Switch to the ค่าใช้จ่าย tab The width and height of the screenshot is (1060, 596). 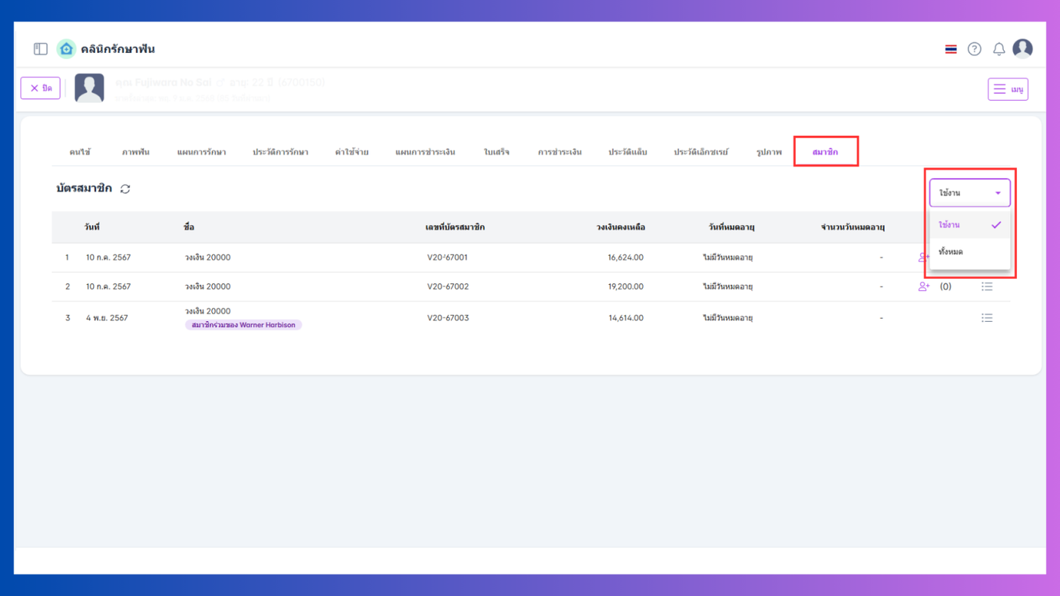(352, 152)
